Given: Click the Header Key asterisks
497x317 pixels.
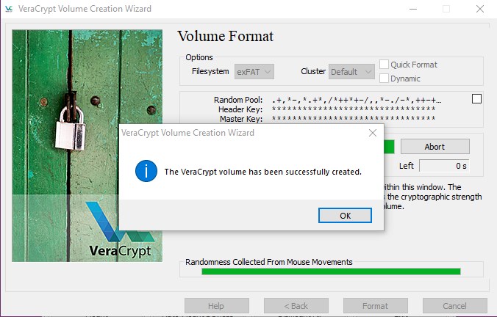Looking at the screenshot, I should 354,109.
